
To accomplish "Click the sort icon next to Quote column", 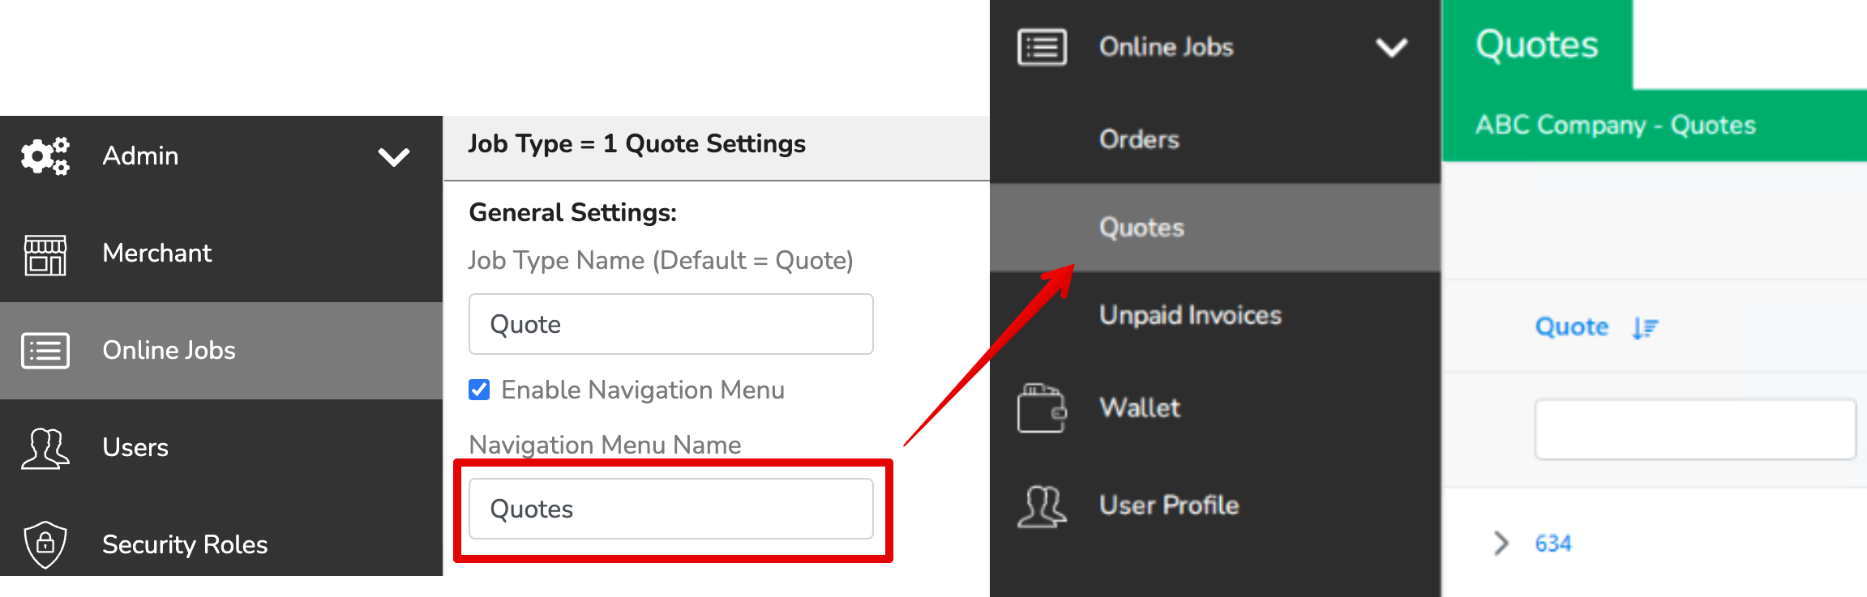I will click(x=1645, y=327).
